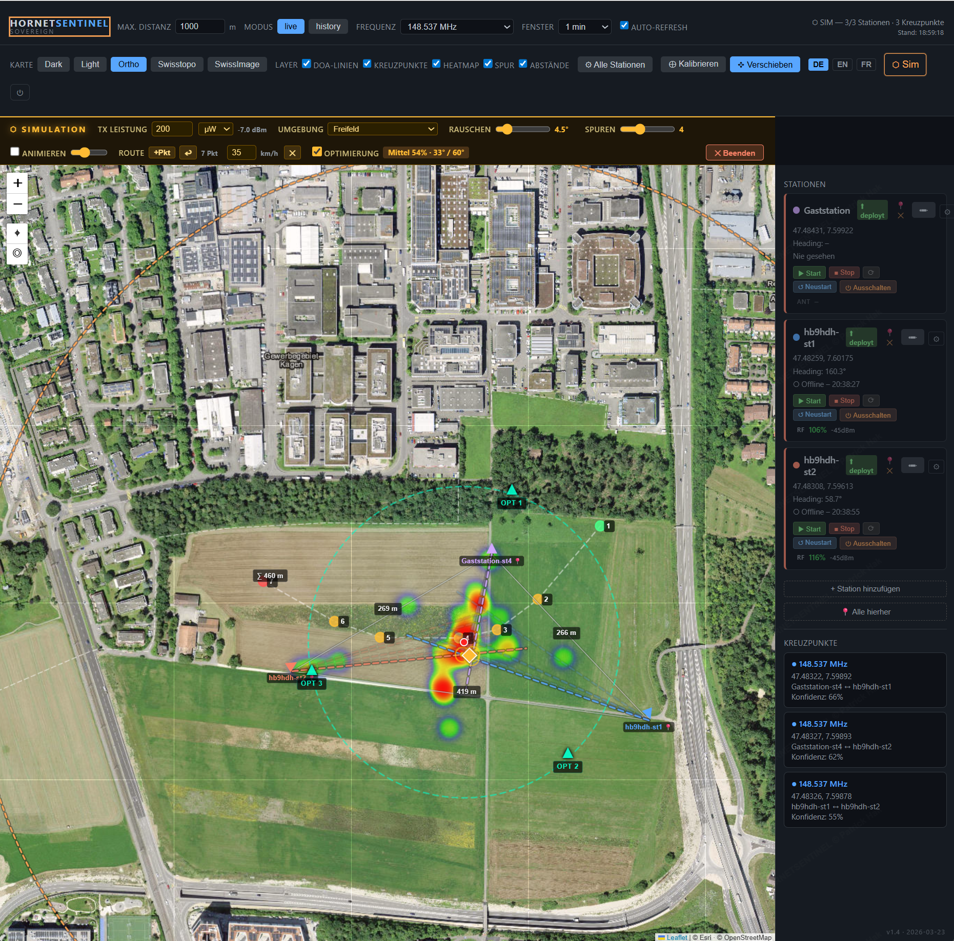Click Beenden to end the simulation

[x=734, y=153]
